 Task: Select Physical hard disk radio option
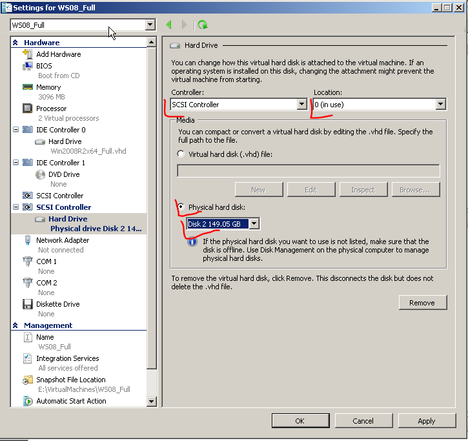(181, 207)
